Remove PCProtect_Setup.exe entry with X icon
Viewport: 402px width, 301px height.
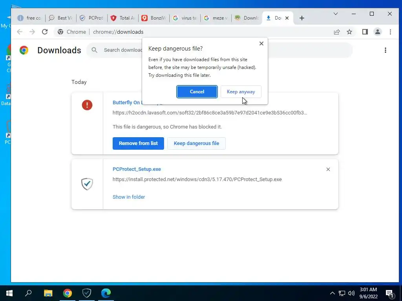328,169
